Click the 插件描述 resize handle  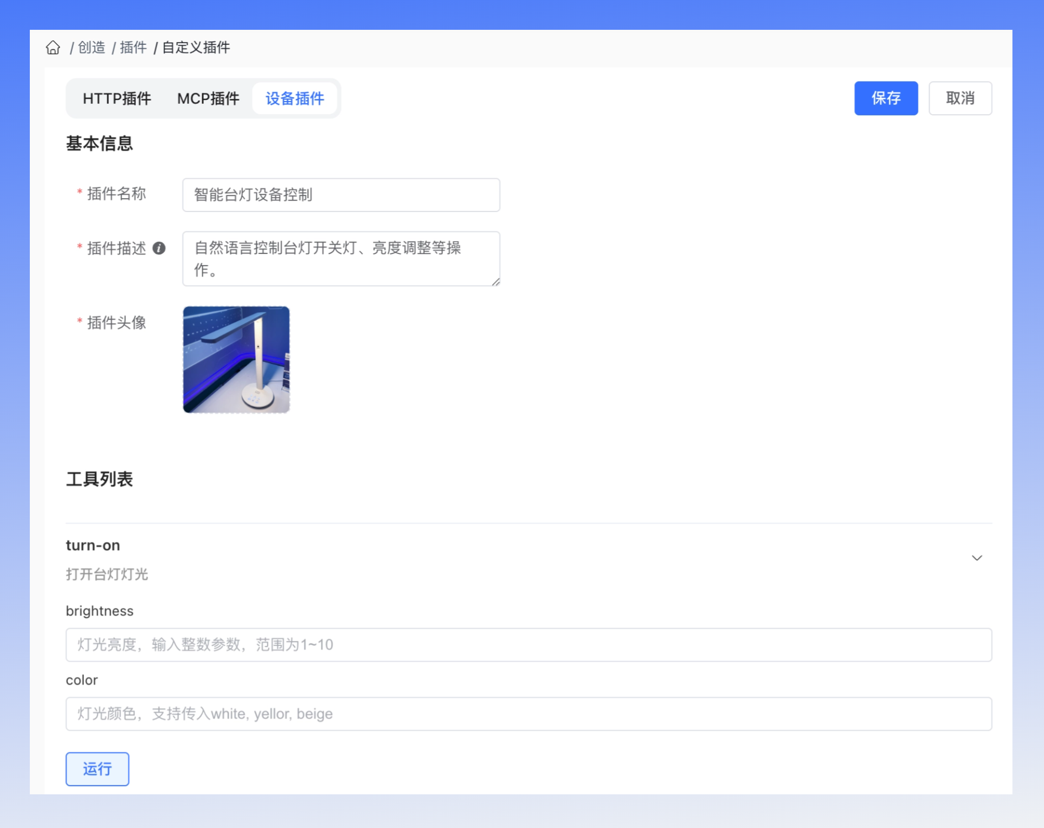pos(495,282)
